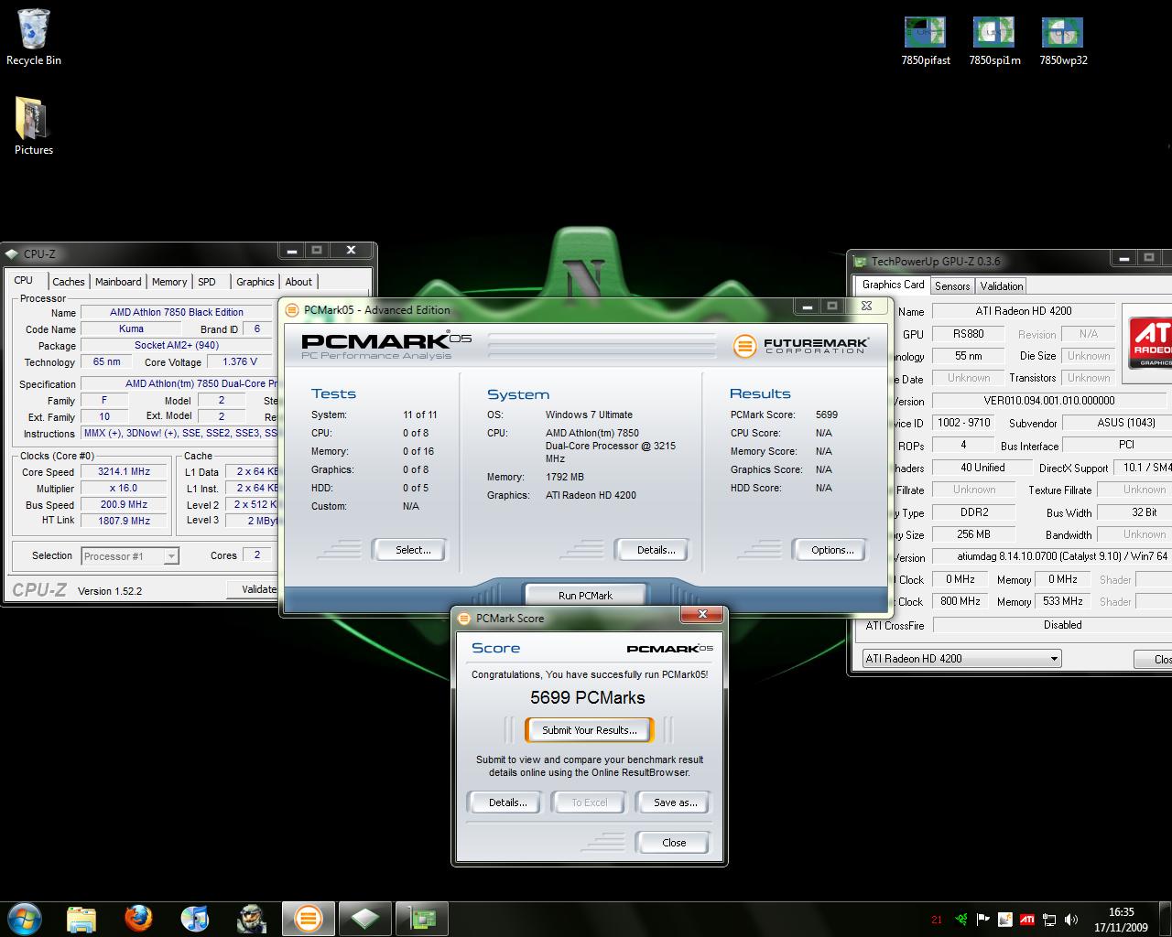This screenshot has width=1172, height=937.
Task: Switch to the Sensors tab in GPU-Z
Action: [x=952, y=286]
